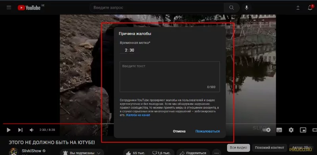This screenshot has width=317, height=155.
Task: Open the notifications bell
Action: [x=310, y=8]
